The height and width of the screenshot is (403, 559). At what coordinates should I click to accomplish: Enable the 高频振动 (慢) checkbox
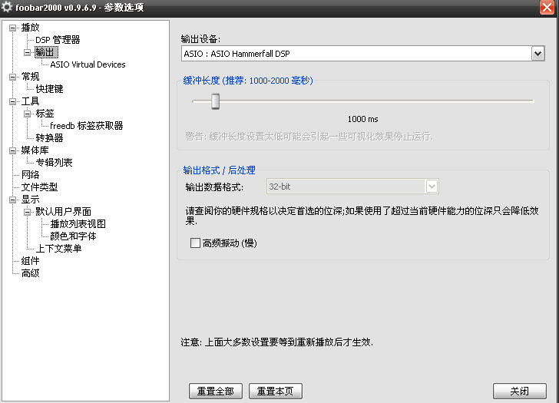point(195,243)
